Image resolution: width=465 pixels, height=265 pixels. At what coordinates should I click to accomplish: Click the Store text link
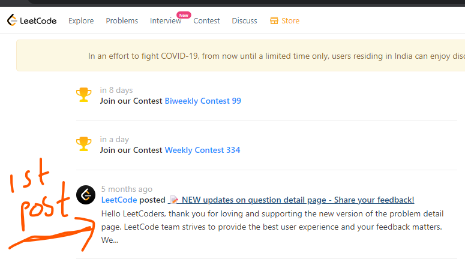(x=290, y=21)
